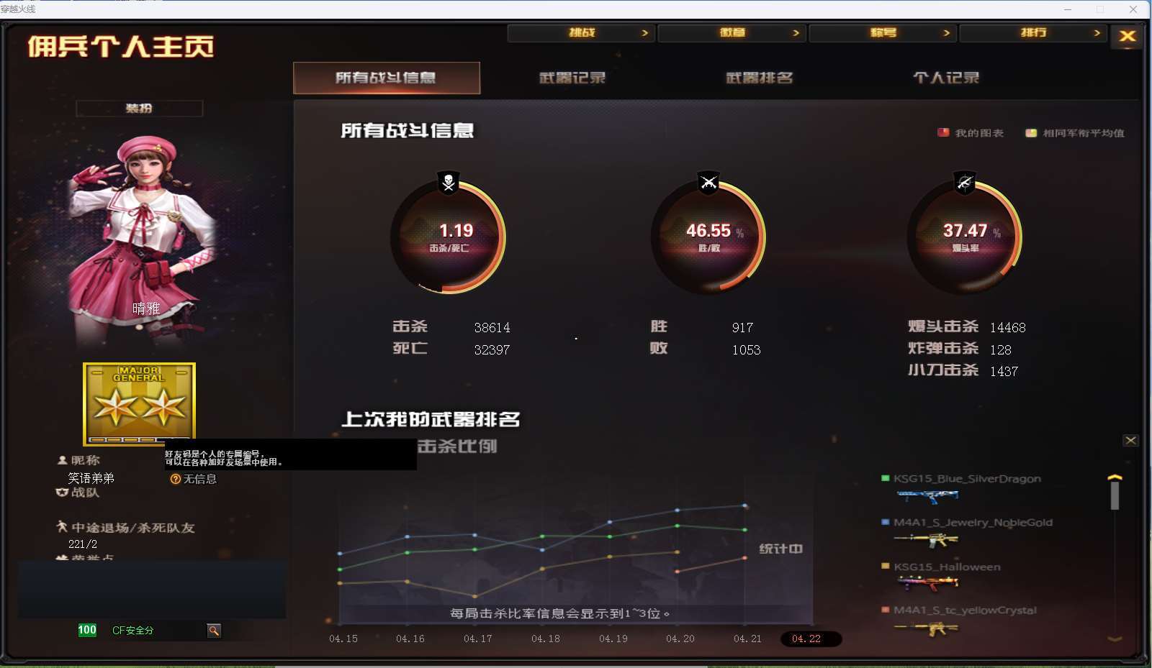Select the 04.15 date marker

pos(343,639)
